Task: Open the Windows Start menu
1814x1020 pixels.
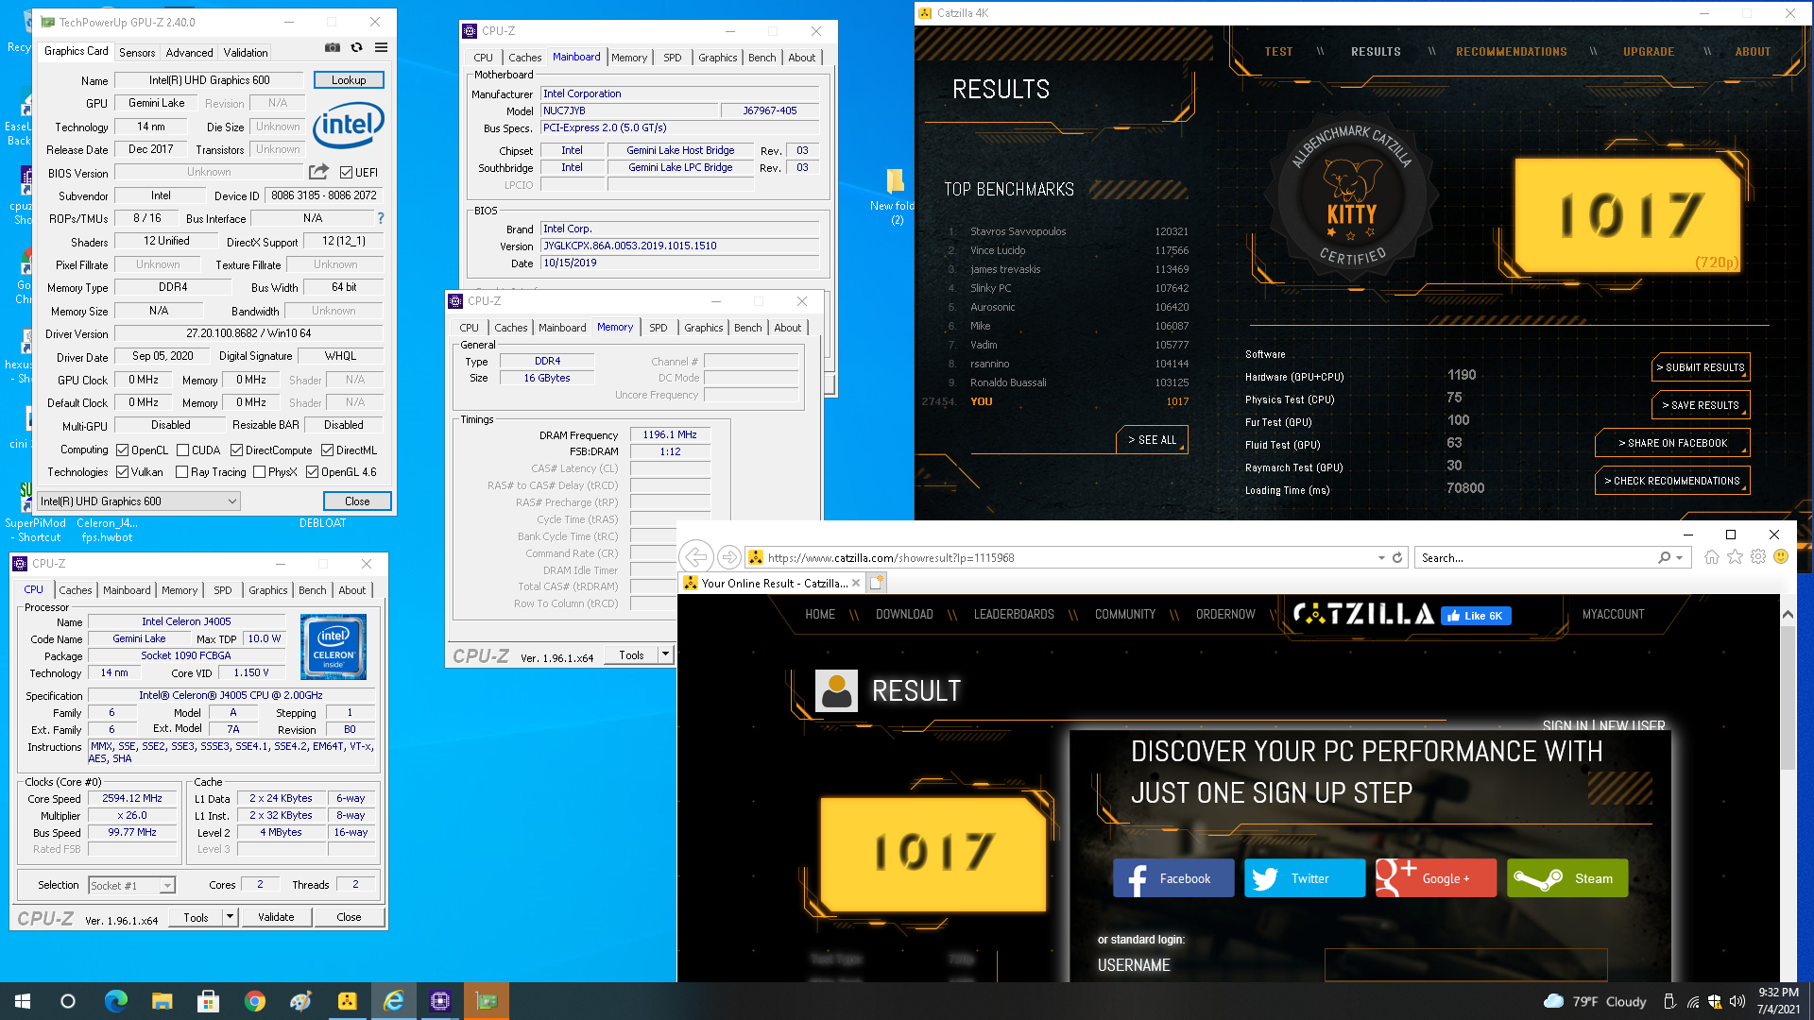Action: (23, 1001)
